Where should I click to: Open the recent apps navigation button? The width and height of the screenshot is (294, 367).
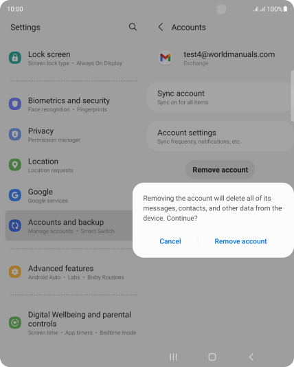pyautogui.click(x=173, y=357)
